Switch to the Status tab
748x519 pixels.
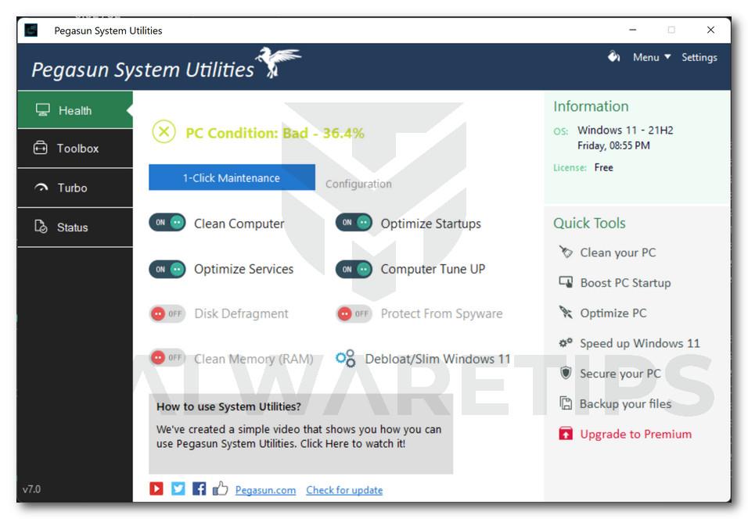pos(75,227)
